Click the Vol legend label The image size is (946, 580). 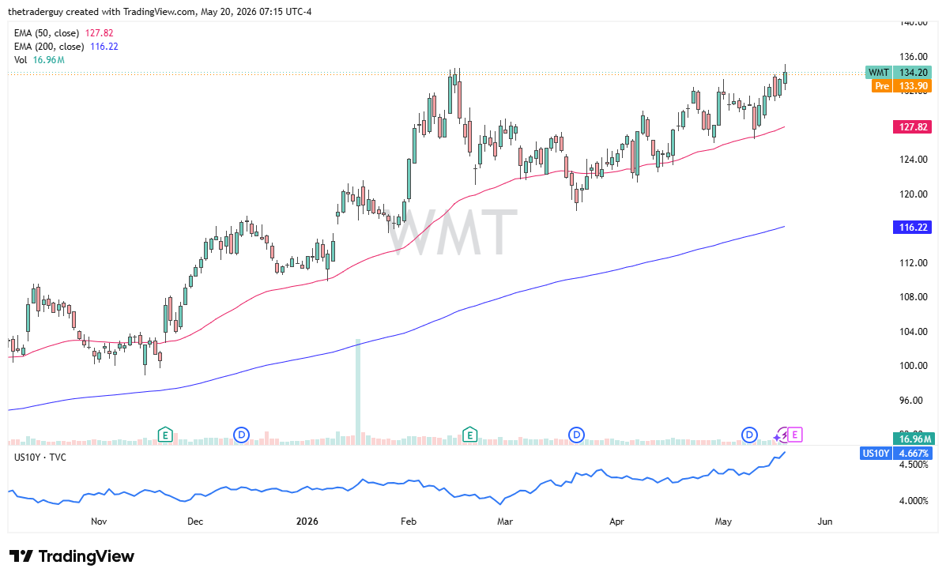(x=21, y=60)
